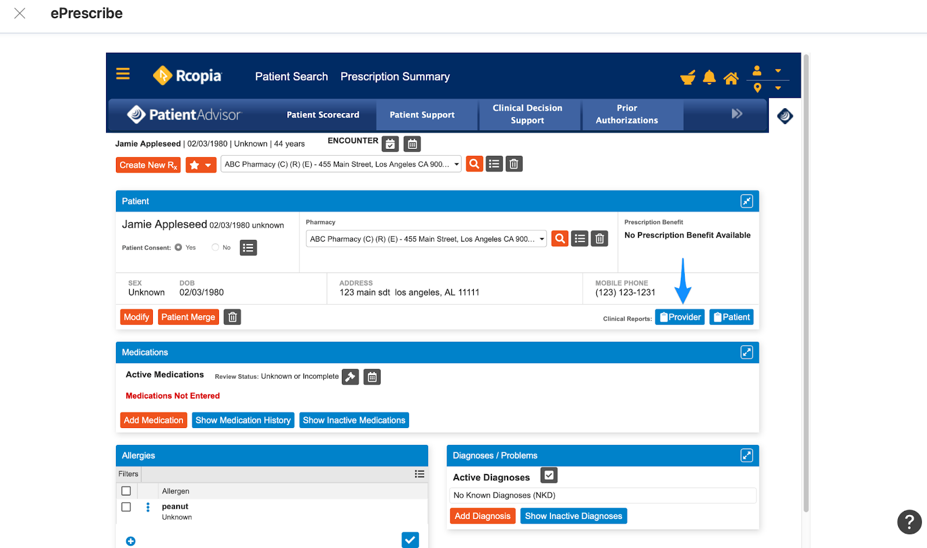Open the mortar and pestle icon
The image size is (927, 548).
(x=688, y=77)
